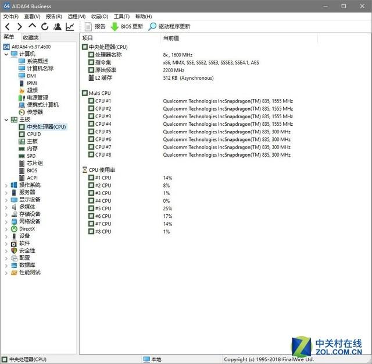Click the 数据库 database icon
Image resolution: width=372 pixels, height=364 pixels.
[x=14, y=266]
